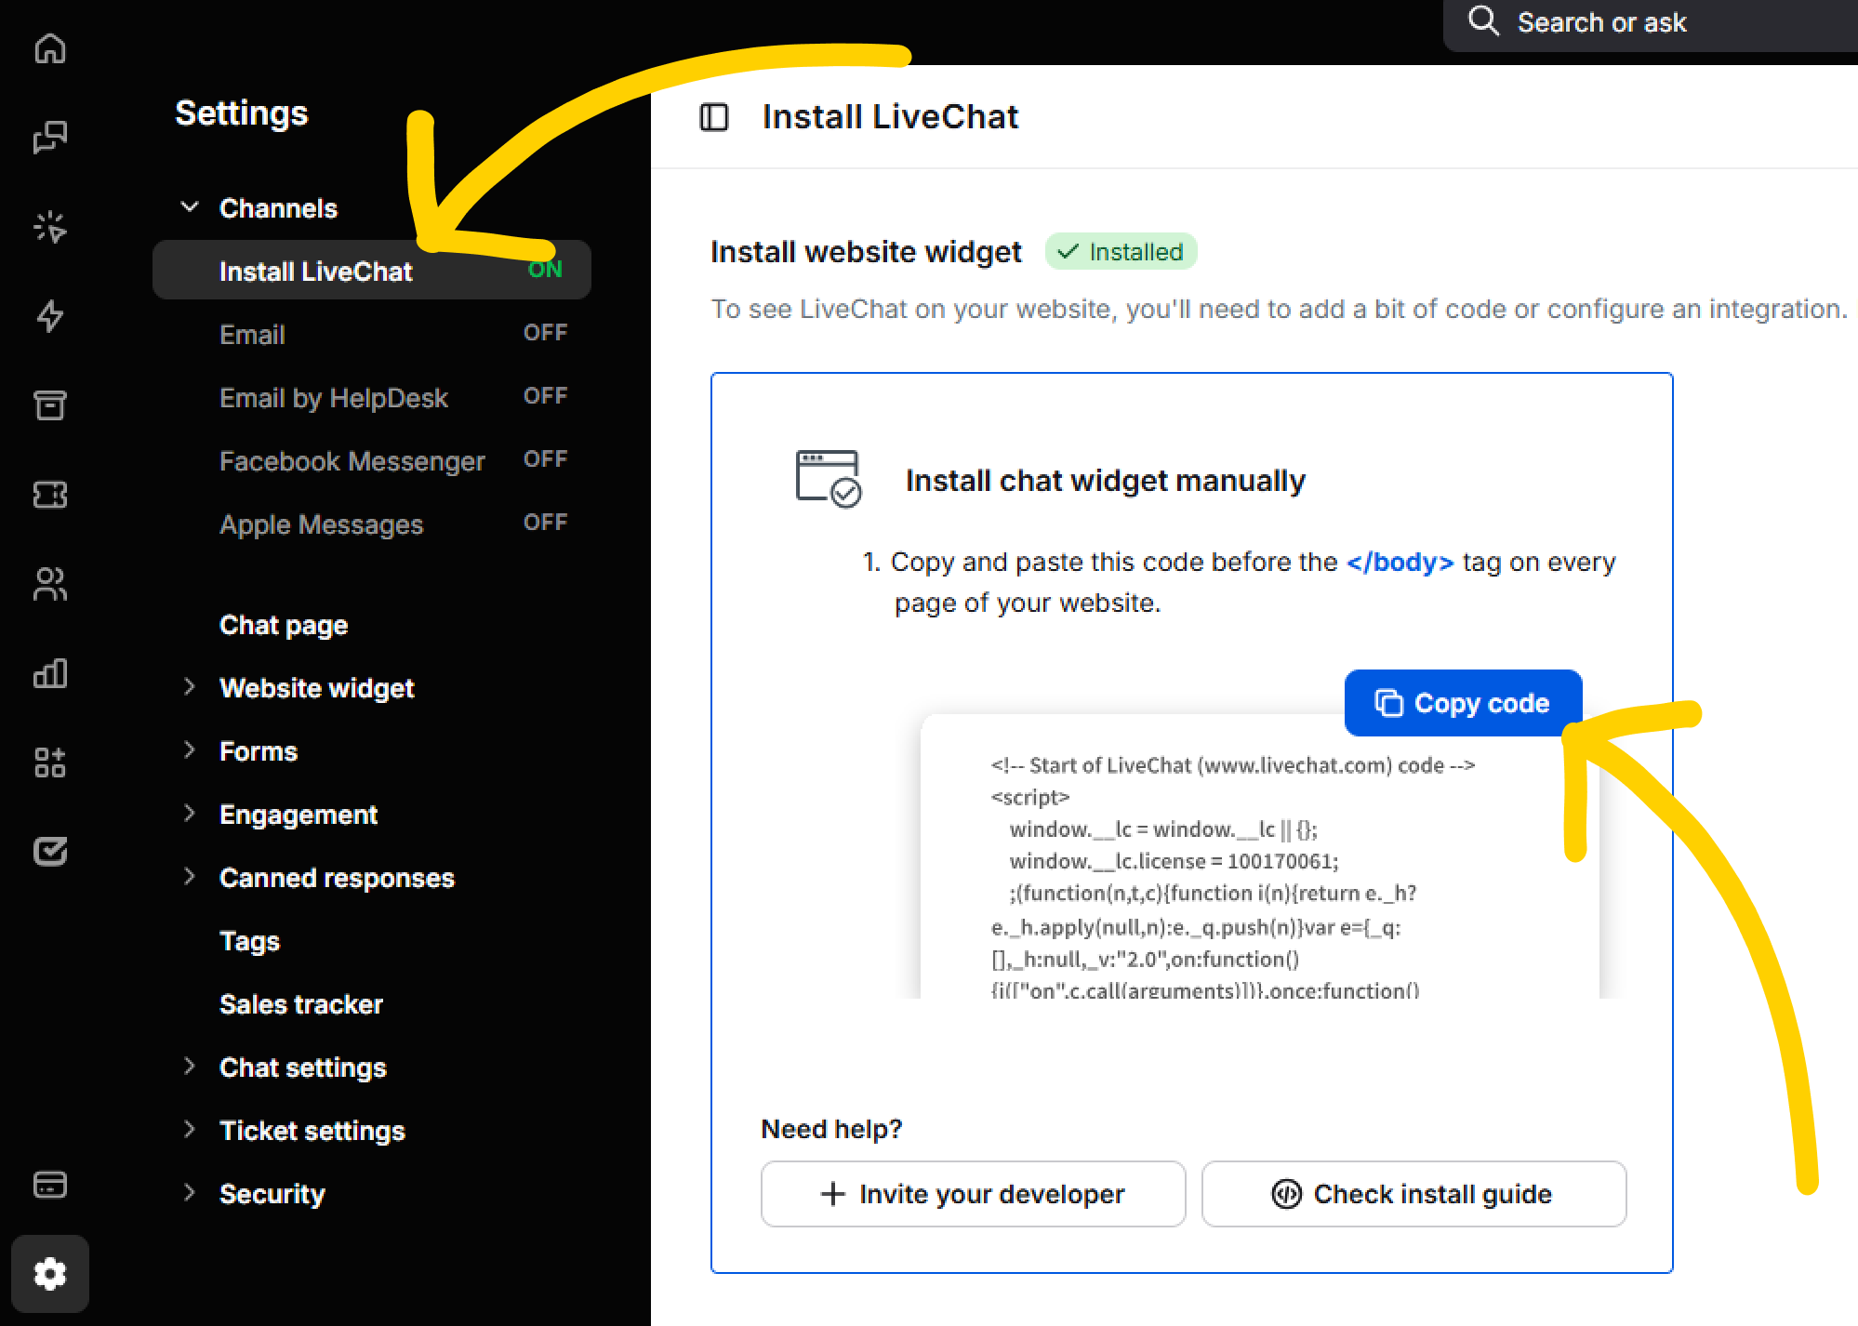Open the Automate lightning bolt icon
The image size is (1858, 1326).
pyautogui.click(x=50, y=316)
